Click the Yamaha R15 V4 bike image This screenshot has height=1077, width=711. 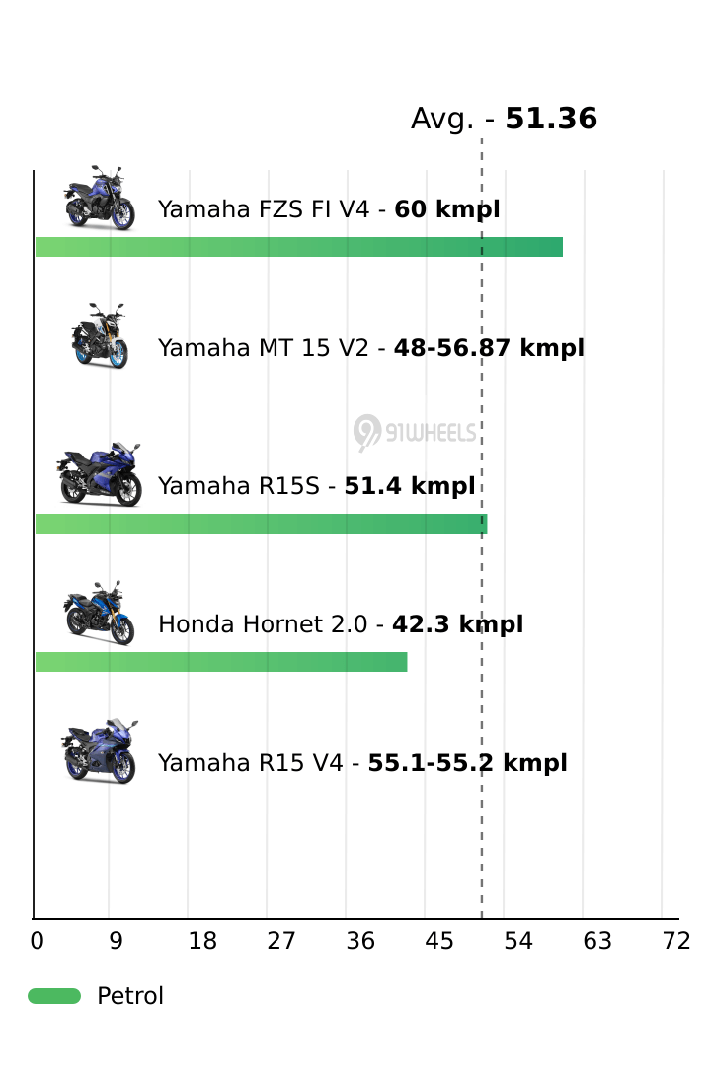pyautogui.click(x=99, y=752)
